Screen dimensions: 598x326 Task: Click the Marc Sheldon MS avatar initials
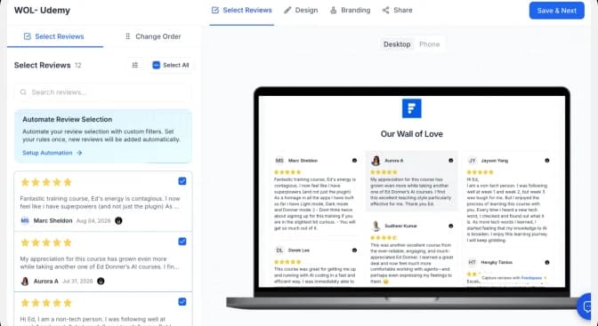(25, 220)
